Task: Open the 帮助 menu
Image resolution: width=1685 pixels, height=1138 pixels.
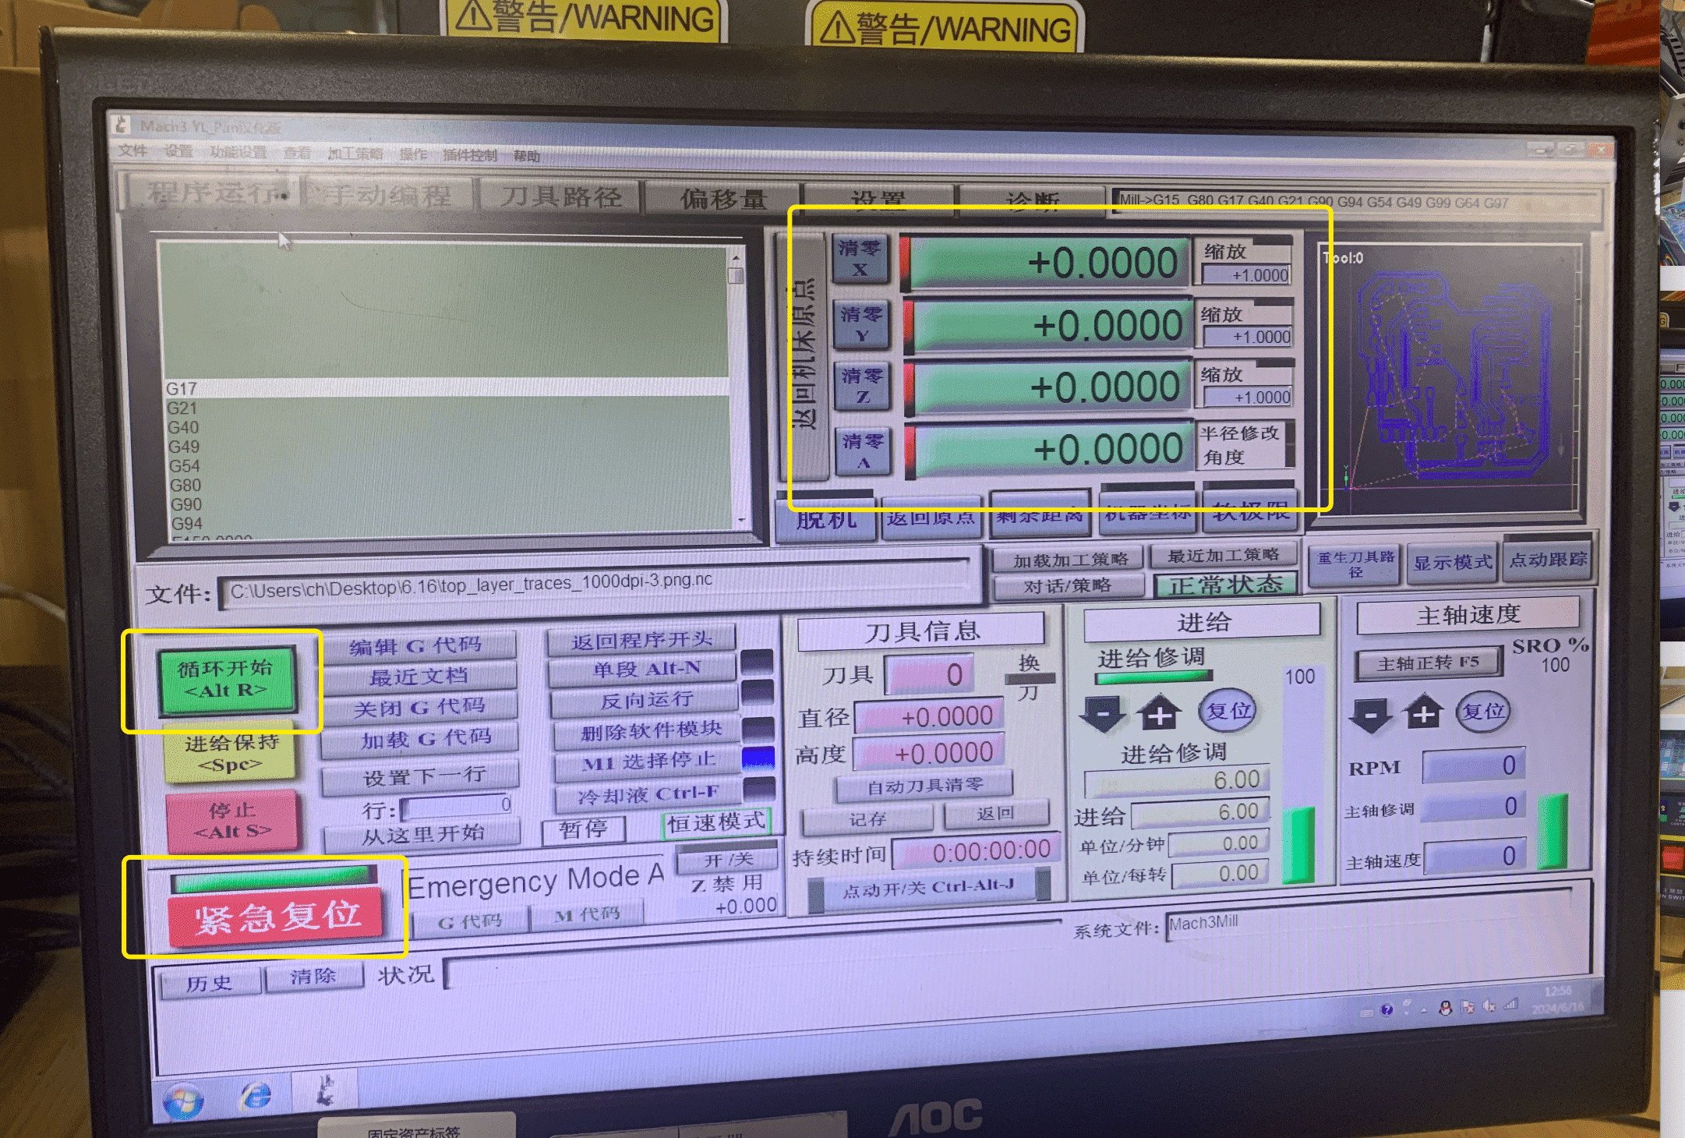Action: coord(527,156)
